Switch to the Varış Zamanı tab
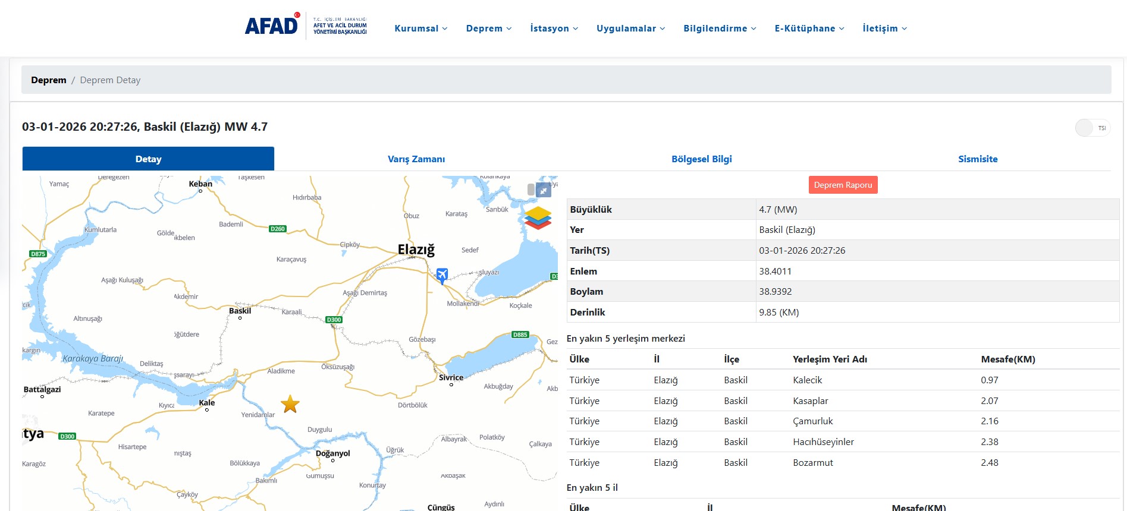1127x511 pixels. coord(416,159)
